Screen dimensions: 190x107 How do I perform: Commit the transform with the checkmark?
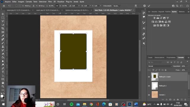[x=149, y=6]
